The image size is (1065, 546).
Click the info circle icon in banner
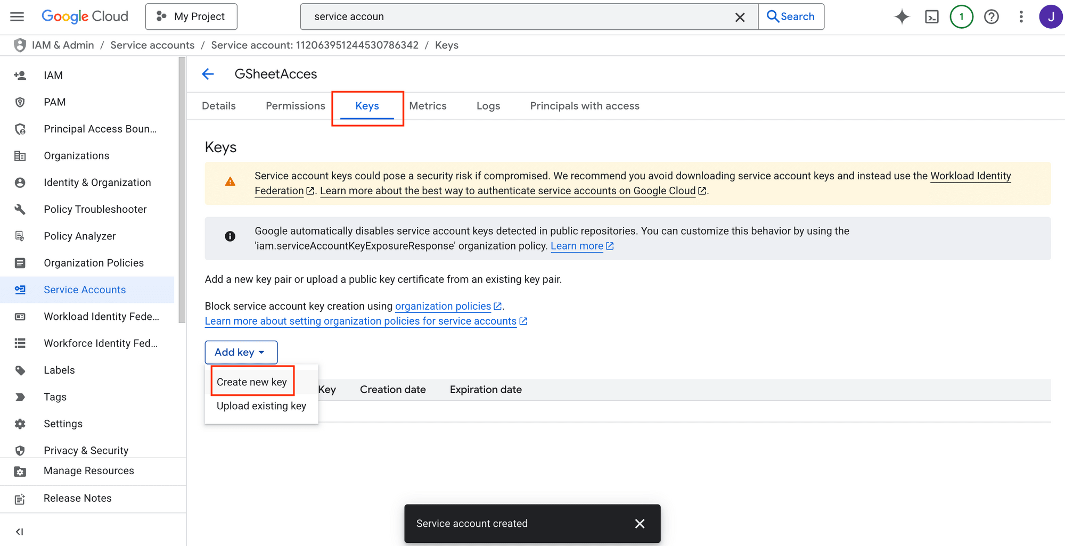[230, 236]
